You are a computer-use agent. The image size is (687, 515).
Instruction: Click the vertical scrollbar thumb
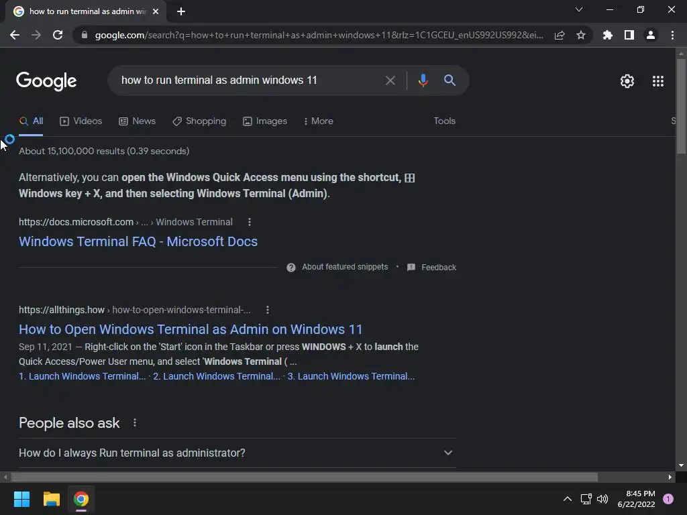point(681,106)
